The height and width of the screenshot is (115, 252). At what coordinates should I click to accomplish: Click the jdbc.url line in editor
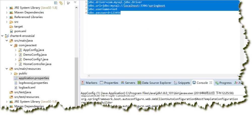click(127, 6)
